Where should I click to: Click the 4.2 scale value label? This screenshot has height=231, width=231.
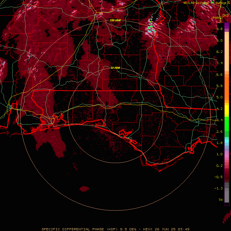tap(219, 109)
